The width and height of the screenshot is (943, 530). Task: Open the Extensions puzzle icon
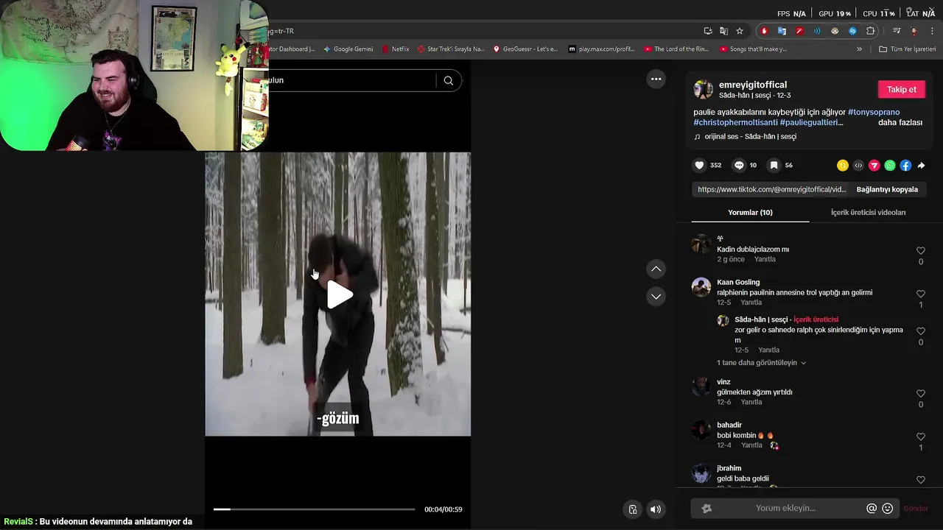pyautogui.click(x=871, y=31)
